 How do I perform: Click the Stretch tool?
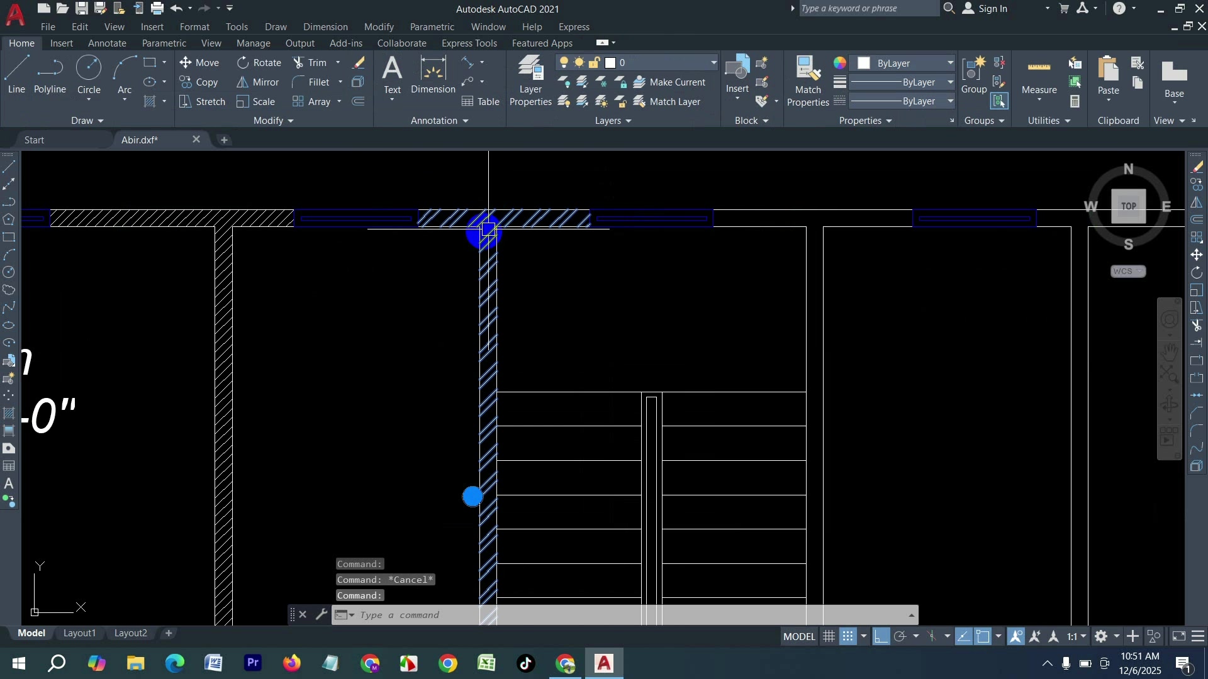click(x=202, y=101)
